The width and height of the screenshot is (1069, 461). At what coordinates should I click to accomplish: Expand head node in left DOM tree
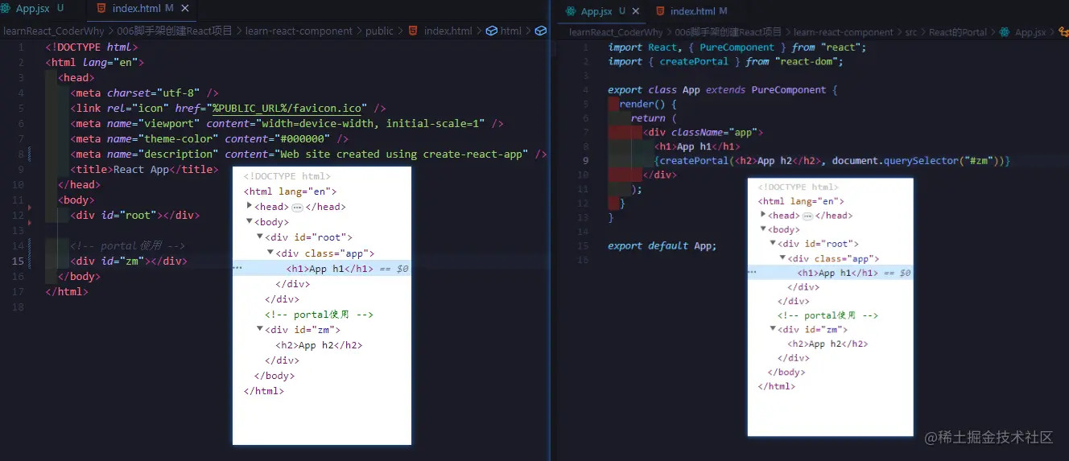250,206
